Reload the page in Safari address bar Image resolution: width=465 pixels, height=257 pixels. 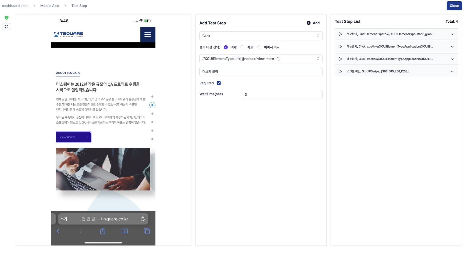click(143, 219)
